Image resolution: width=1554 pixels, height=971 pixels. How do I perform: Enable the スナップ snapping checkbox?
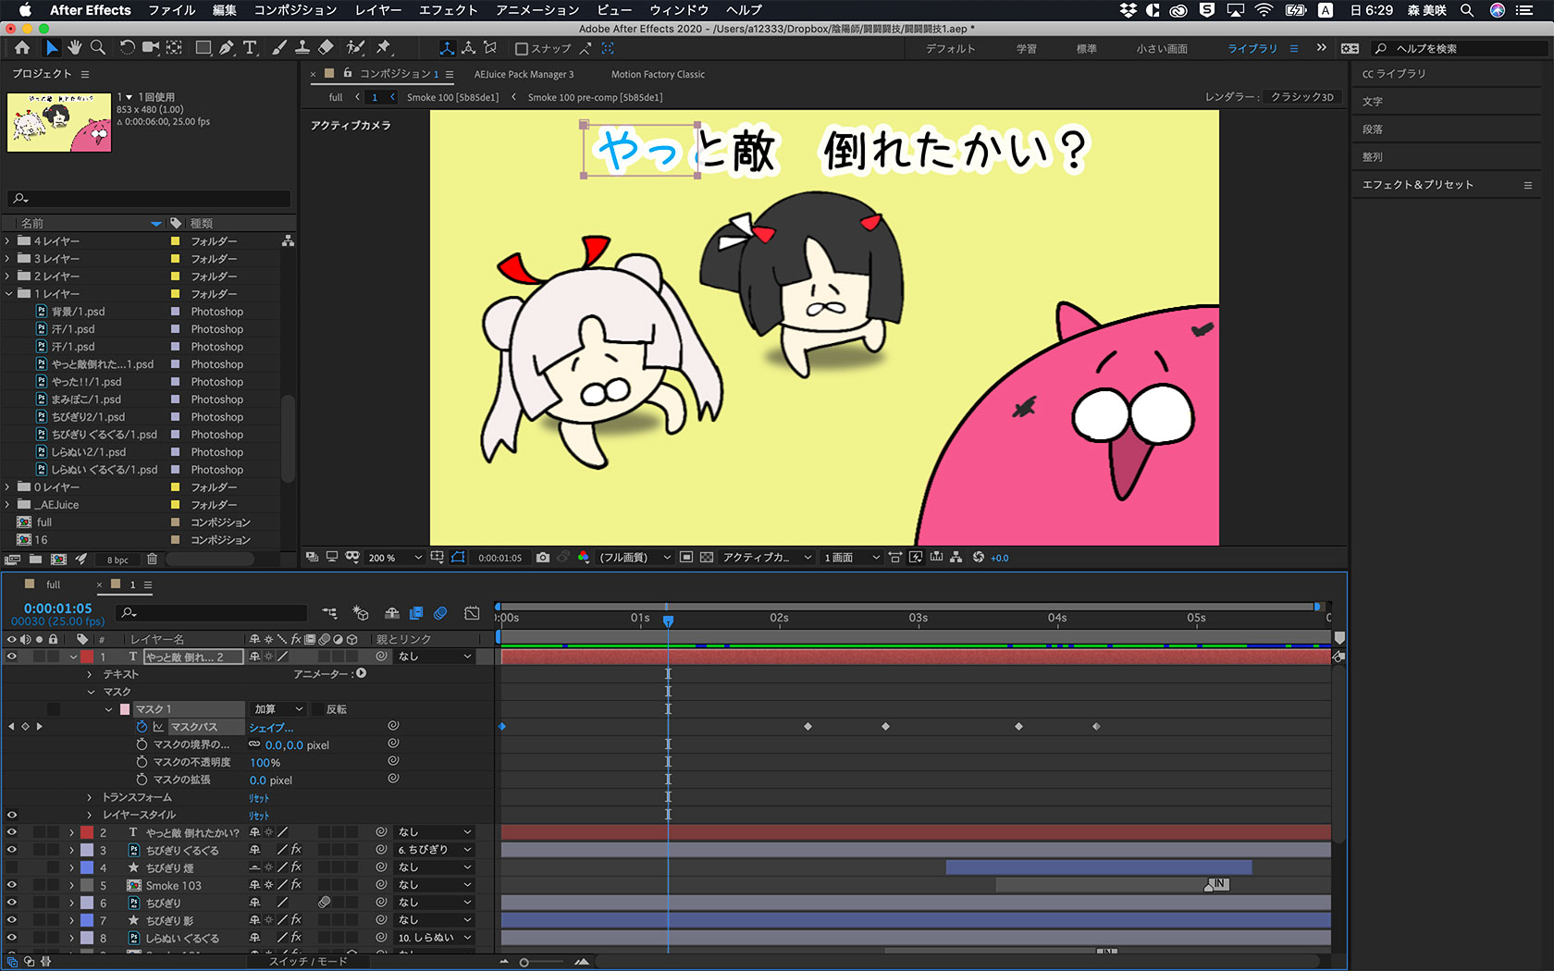tap(521, 49)
